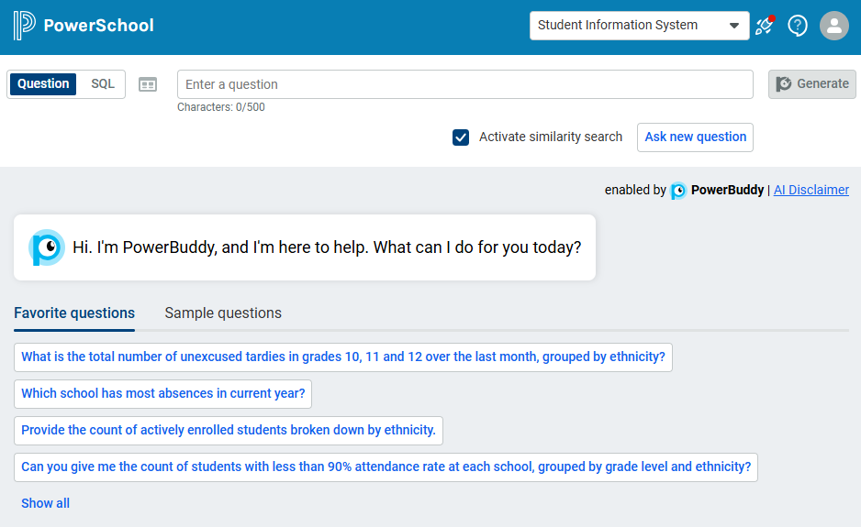Click the PowerSchool logo icon

coord(24,26)
